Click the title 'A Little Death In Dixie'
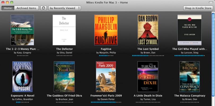215x106 pixels. (148, 96)
